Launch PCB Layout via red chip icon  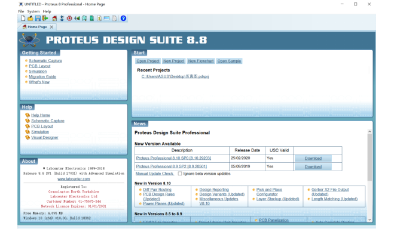click(x=69, y=18)
